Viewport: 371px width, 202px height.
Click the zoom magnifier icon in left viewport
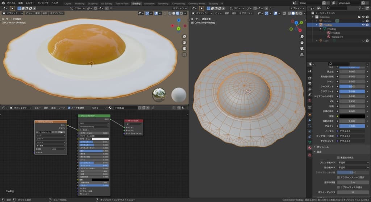[184, 36]
